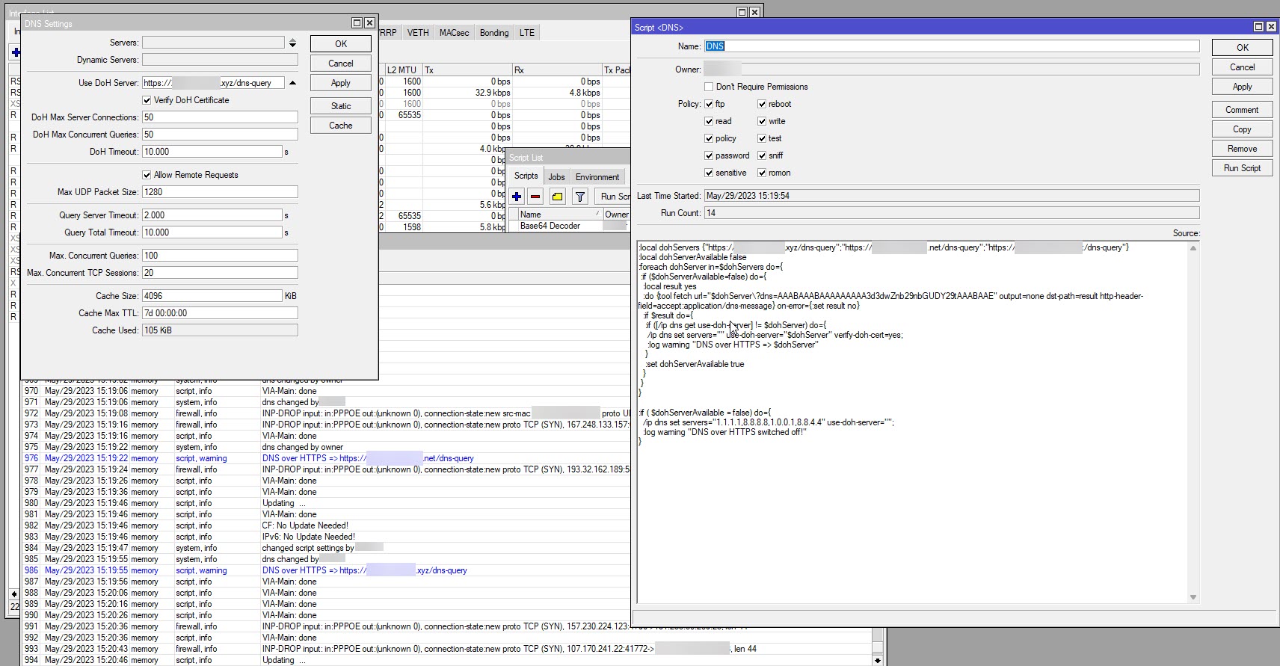Open the Jobs tab

tap(556, 177)
